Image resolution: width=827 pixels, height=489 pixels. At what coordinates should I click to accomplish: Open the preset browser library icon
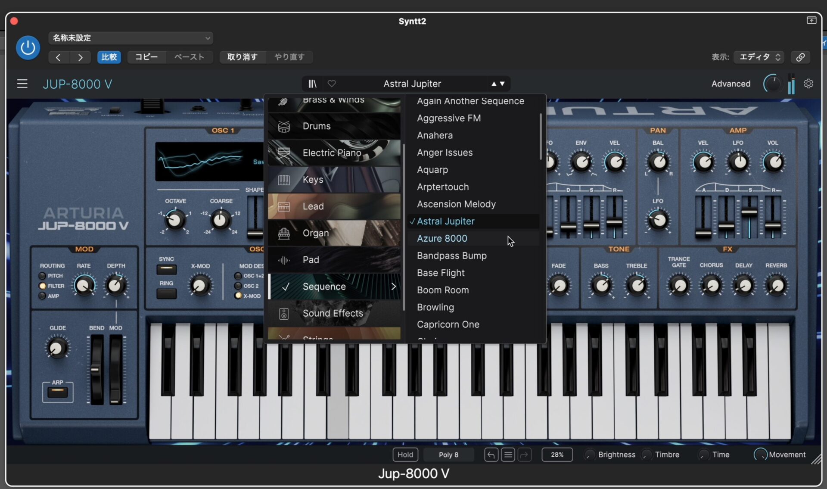tap(313, 84)
